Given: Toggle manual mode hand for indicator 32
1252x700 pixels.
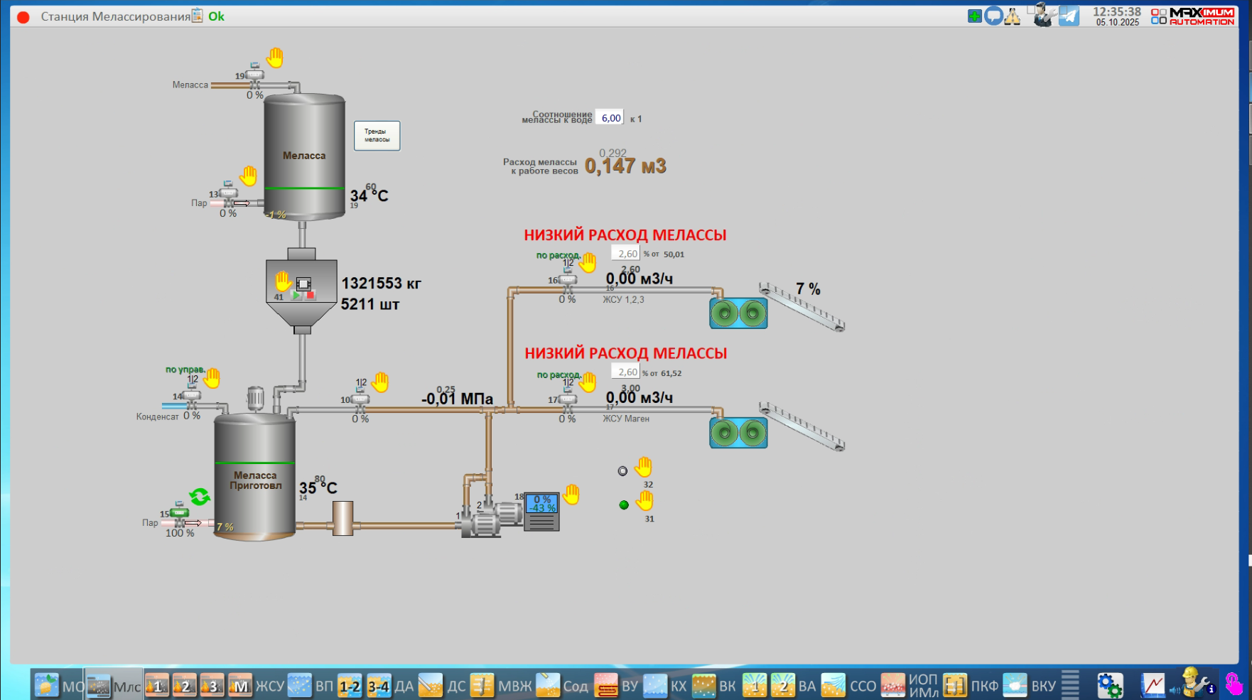Looking at the screenshot, I should tap(644, 467).
